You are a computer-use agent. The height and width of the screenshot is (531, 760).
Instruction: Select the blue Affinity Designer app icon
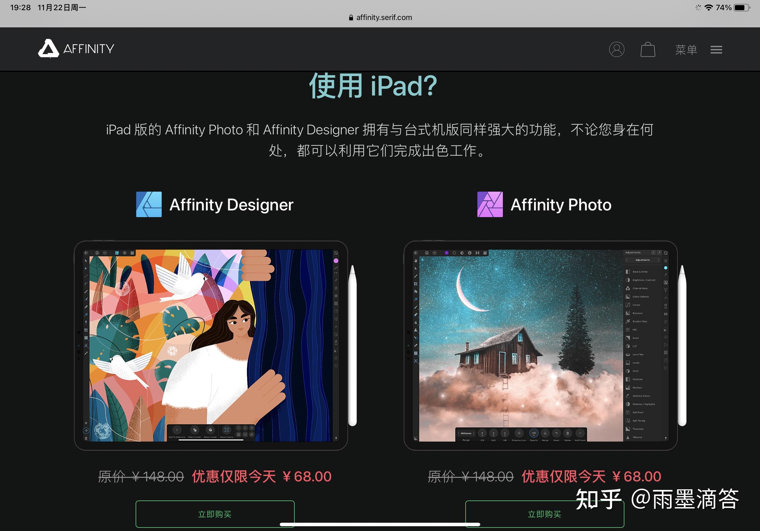click(149, 204)
